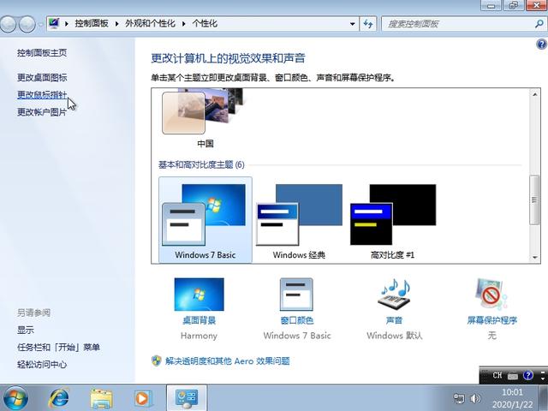Open 轻松访问中心 link
The height and width of the screenshot is (411, 548).
(42, 364)
